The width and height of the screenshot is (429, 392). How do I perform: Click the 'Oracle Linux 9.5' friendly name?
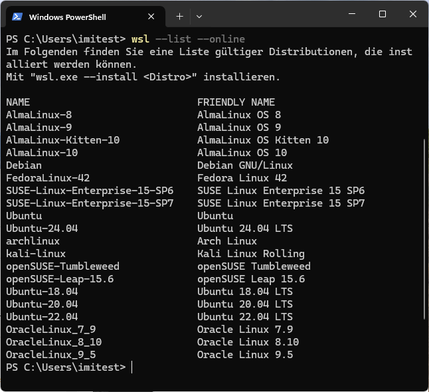pos(244,355)
